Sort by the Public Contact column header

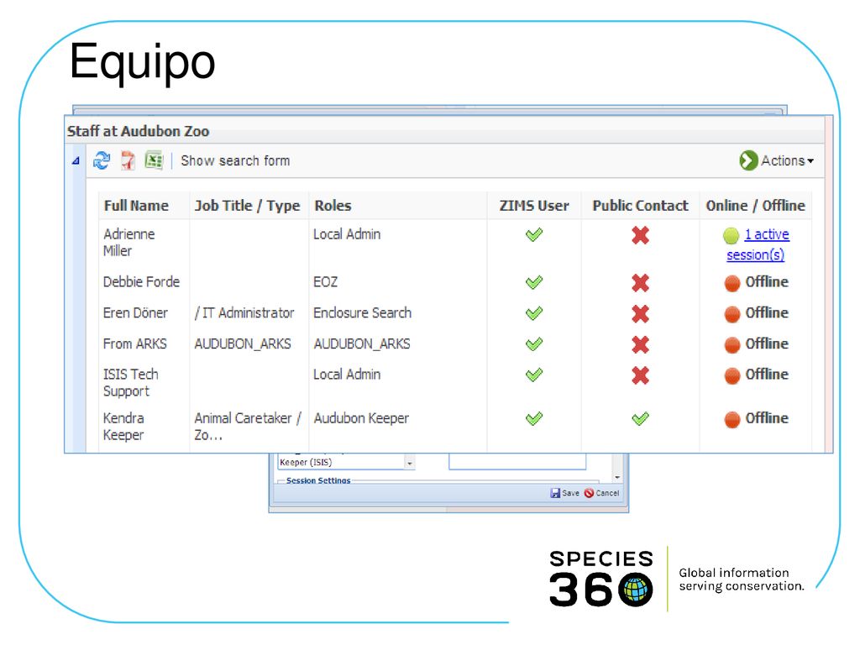[640, 206]
